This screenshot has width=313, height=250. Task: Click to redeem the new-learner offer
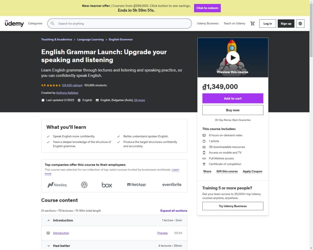[x=207, y=8]
